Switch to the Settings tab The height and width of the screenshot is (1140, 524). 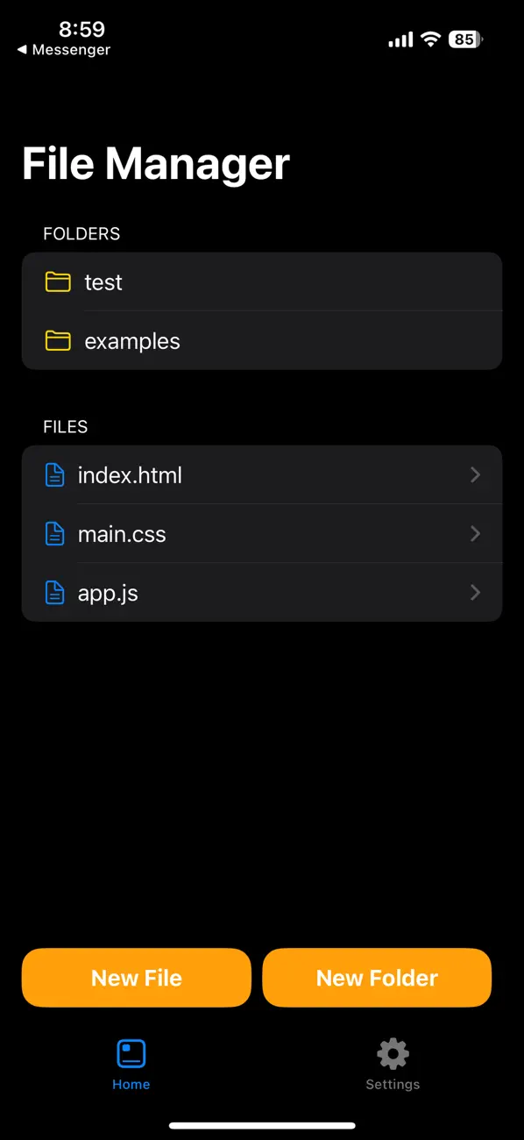[x=392, y=1064]
